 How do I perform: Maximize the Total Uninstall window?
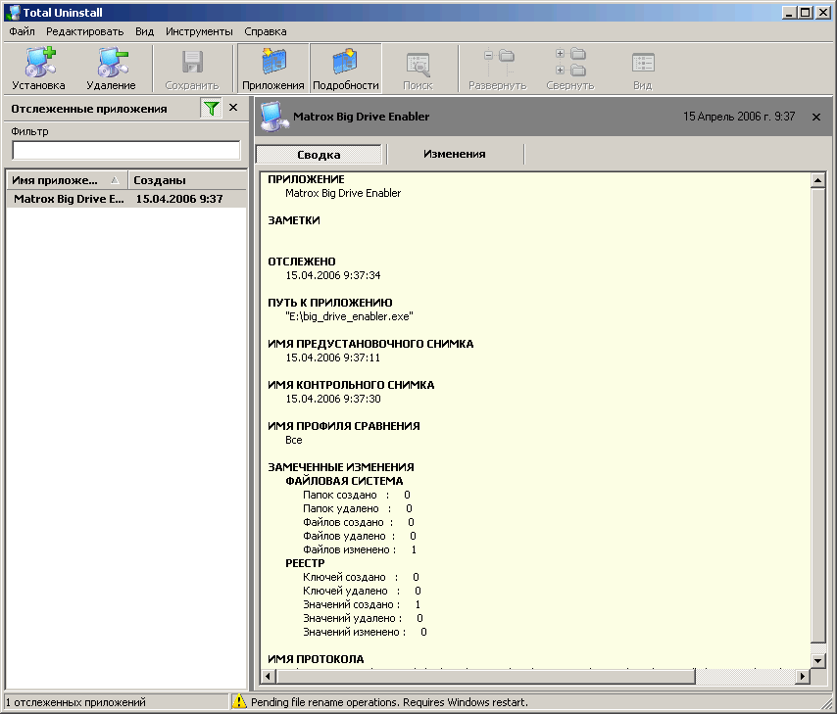pyautogui.click(x=806, y=13)
